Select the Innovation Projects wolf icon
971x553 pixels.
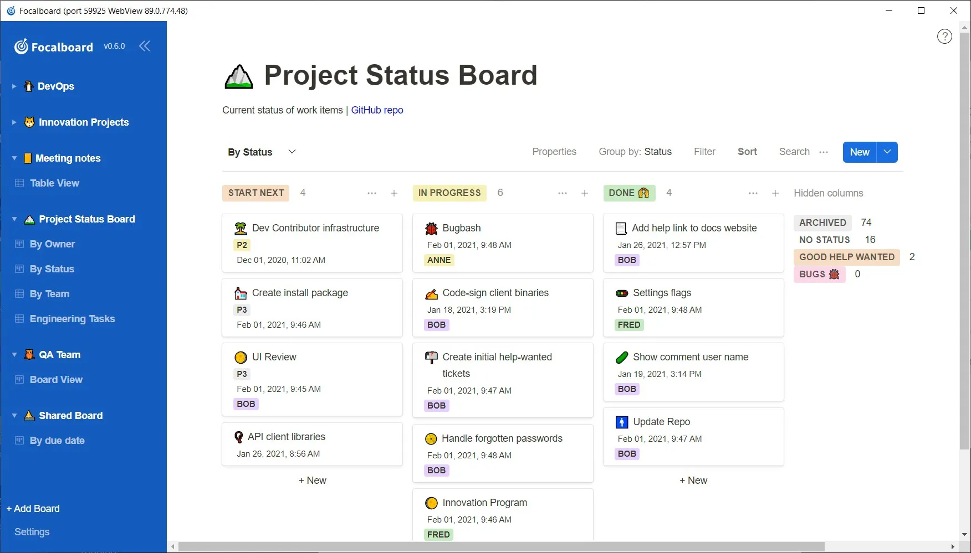coord(28,122)
